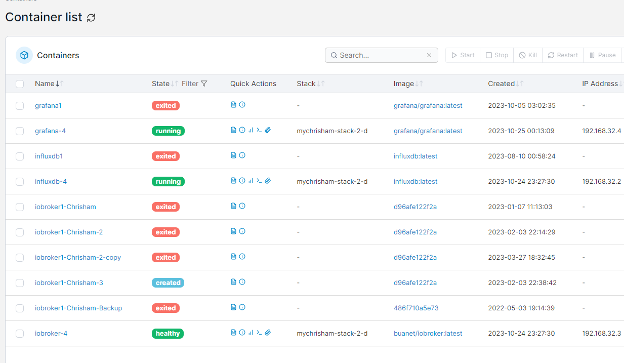Attach to the iobroker-4 container
This screenshot has width=624, height=363.
[268, 333]
